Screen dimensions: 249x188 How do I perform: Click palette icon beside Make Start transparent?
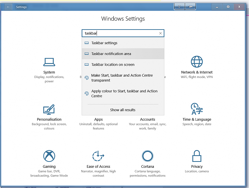pyautogui.click(x=87, y=78)
